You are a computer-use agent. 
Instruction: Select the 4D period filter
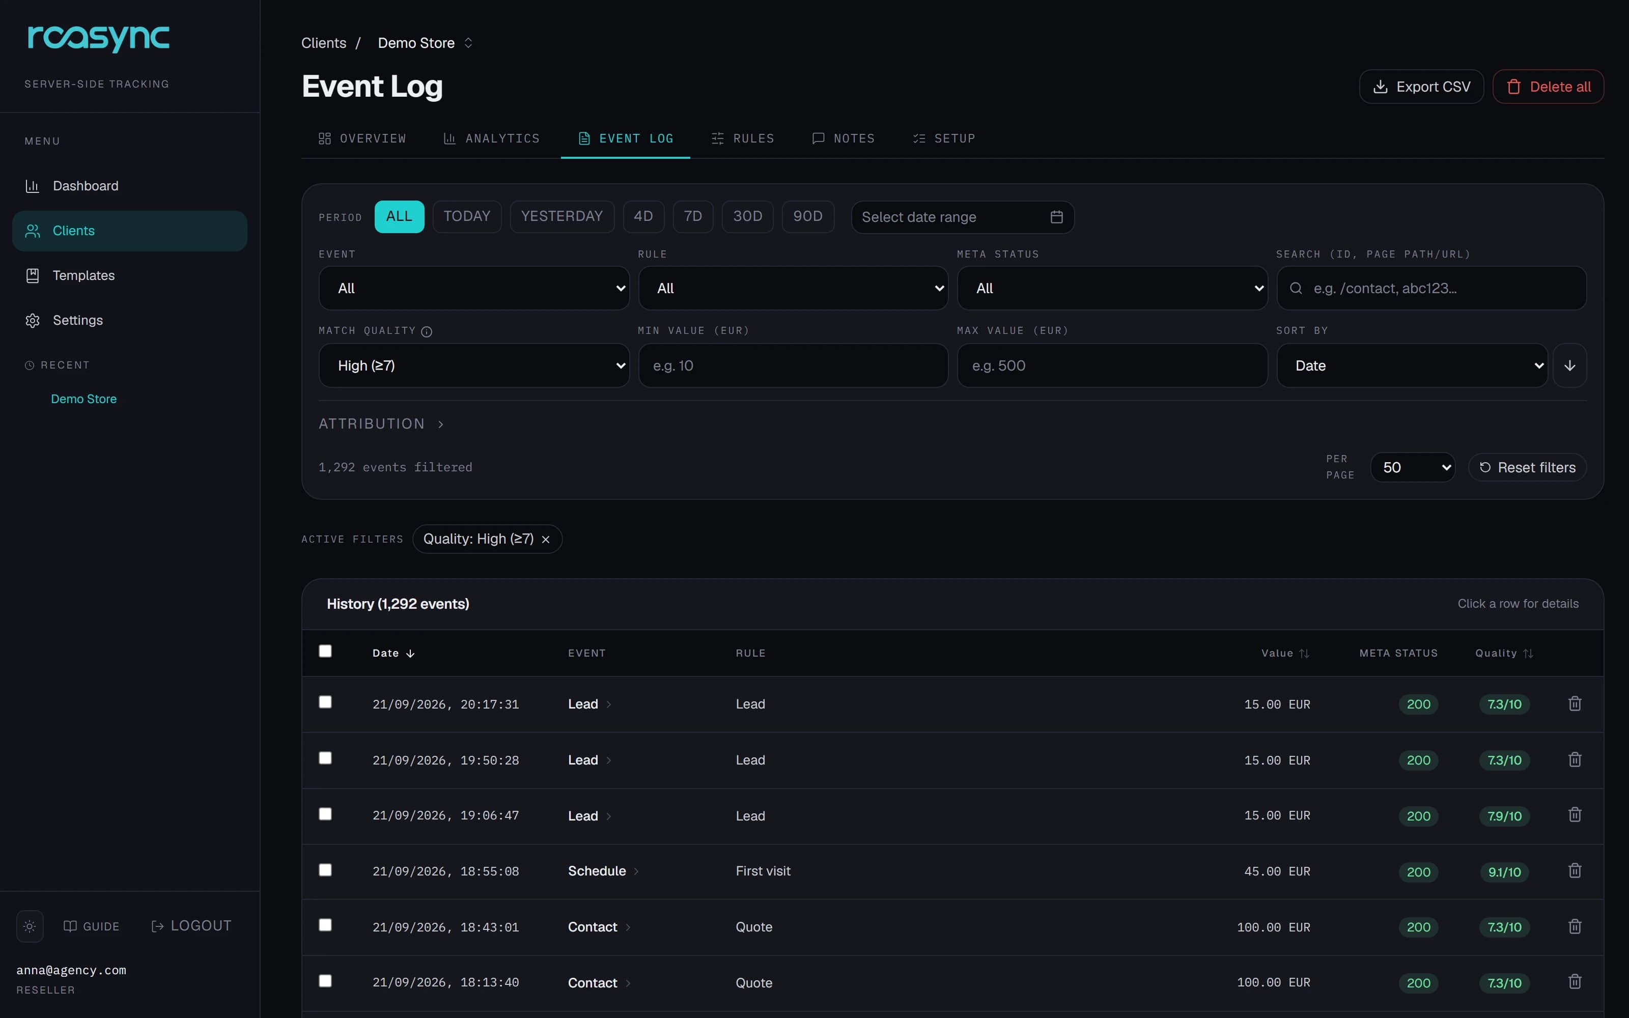pyautogui.click(x=643, y=217)
